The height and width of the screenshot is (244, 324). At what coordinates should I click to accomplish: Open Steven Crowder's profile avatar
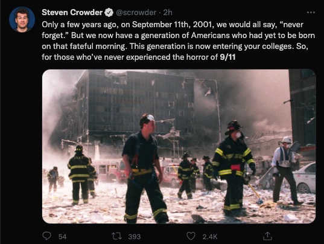[22, 19]
